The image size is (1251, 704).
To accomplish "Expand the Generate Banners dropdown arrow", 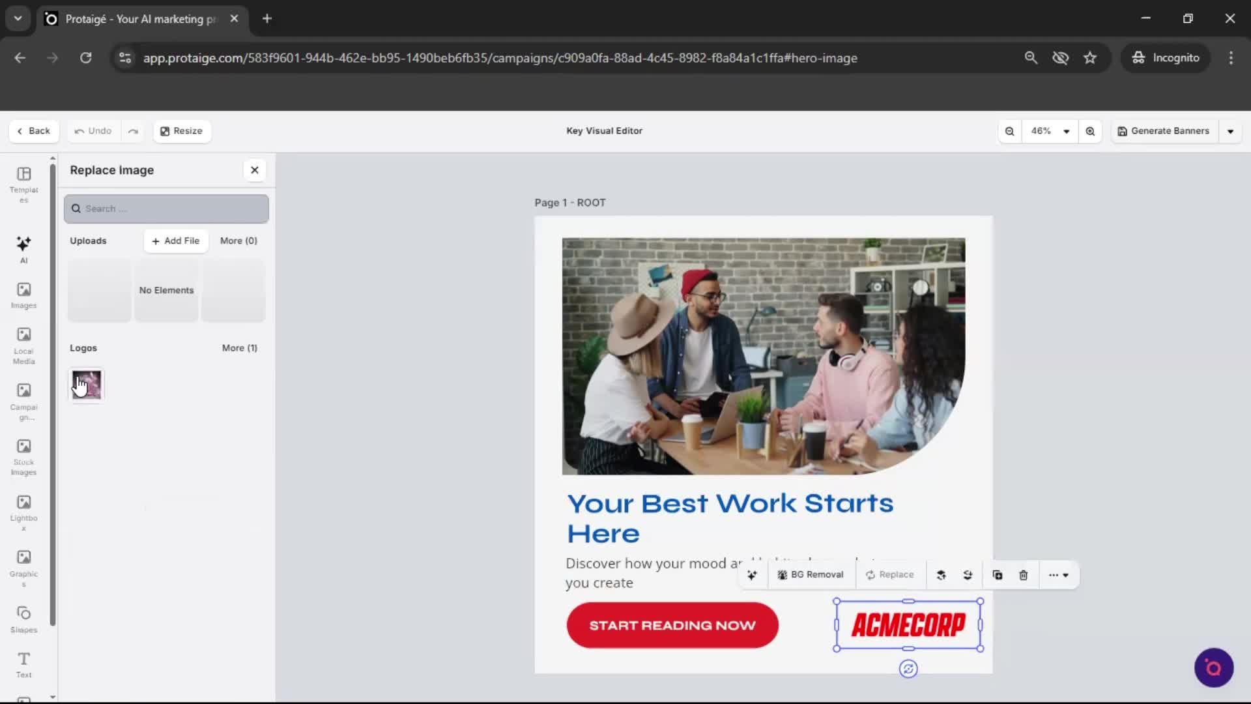I will coord(1230,131).
